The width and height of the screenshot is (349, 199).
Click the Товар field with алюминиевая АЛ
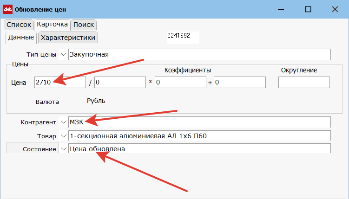[199, 136]
